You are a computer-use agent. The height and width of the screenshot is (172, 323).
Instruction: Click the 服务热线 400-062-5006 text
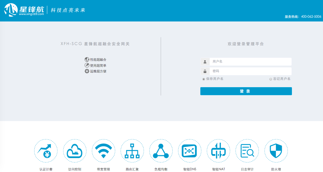(303, 17)
